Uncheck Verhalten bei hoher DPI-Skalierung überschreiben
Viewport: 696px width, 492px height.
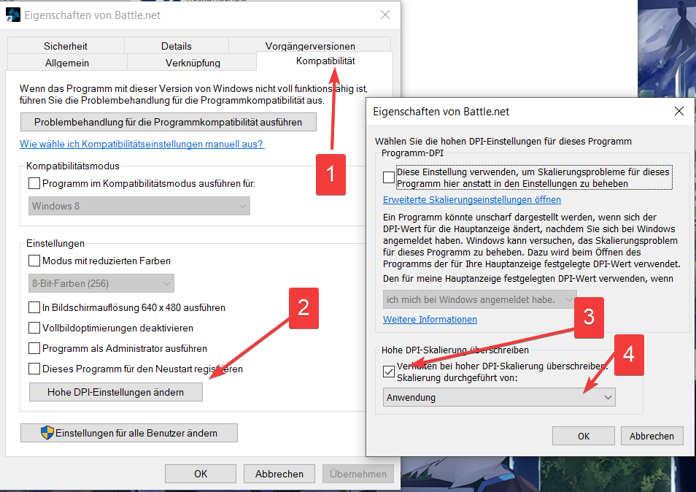click(x=389, y=372)
